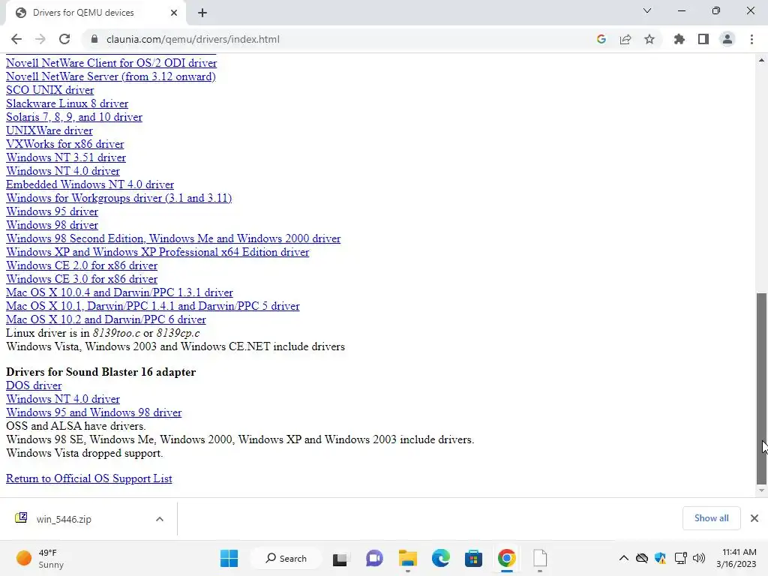The width and height of the screenshot is (768, 576).
Task: Open the Windows Start menu
Action: click(x=229, y=558)
